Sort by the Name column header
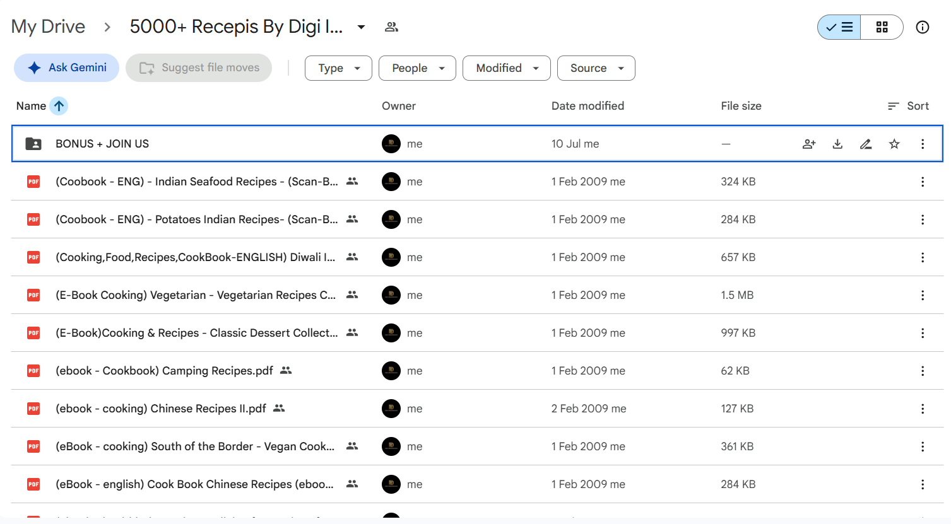 (31, 106)
